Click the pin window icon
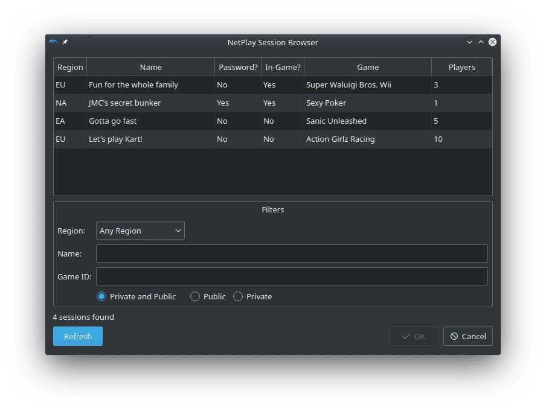Image resolution: width=546 pixels, height=411 pixels. click(65, 42)
